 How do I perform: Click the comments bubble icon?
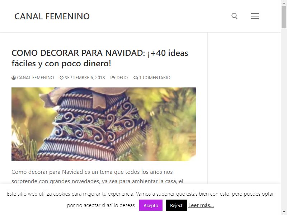pyautogui.click(x=136, y=78)
